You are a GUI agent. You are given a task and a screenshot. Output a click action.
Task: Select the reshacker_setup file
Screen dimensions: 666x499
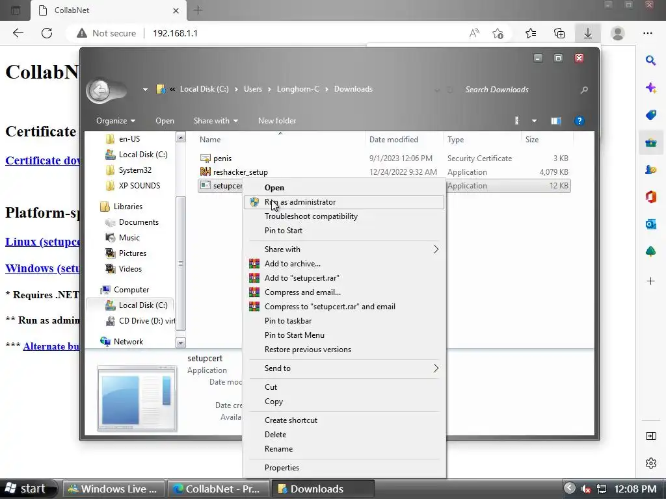[241, 172]
